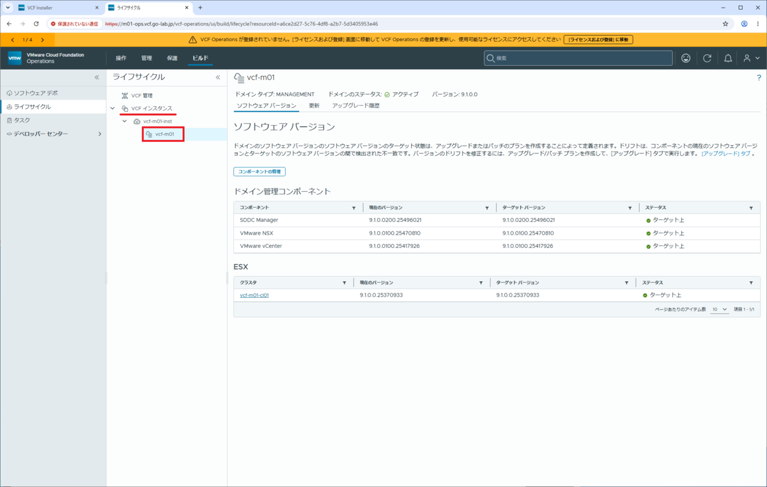Click the 保護されていない通信 security indicator

click(75, 24)
